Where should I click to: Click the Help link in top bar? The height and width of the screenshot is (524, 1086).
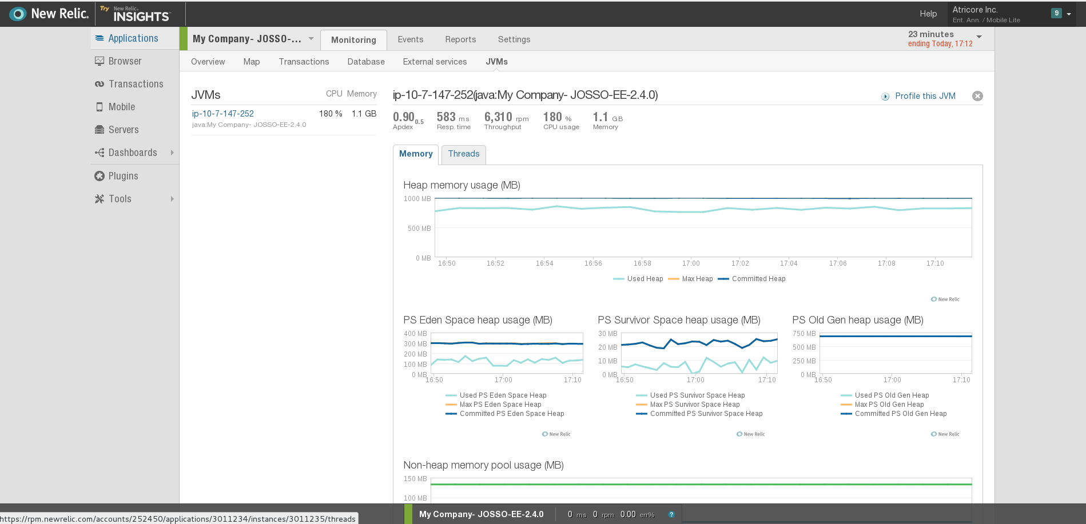928,14
